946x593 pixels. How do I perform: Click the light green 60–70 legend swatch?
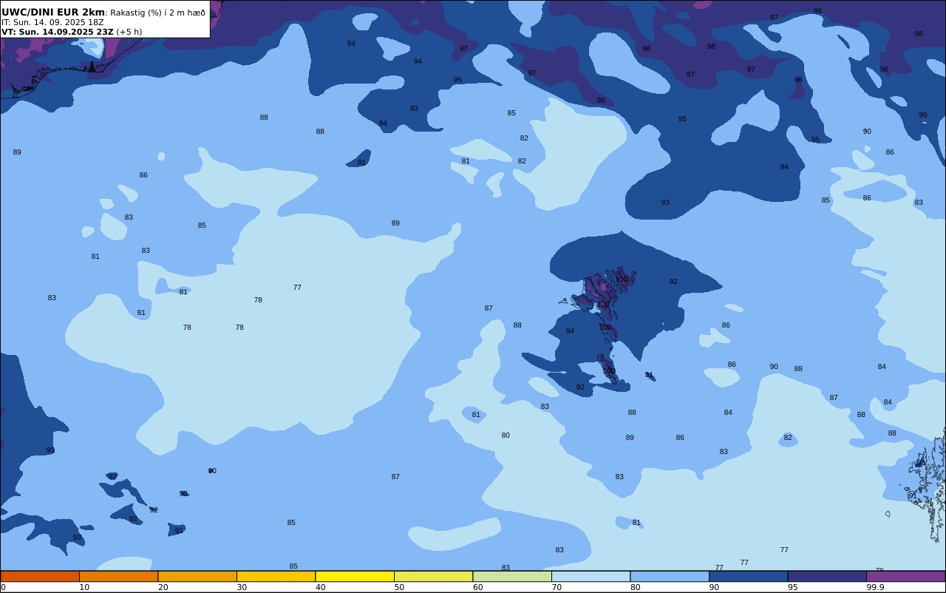click(512, 576)
